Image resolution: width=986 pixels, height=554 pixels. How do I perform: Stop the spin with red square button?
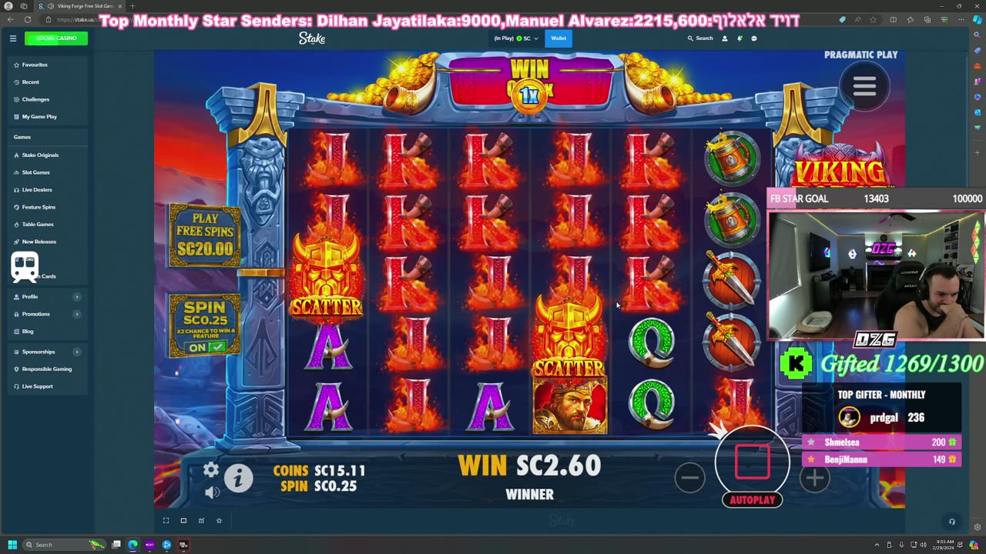(x=753, y=462)
